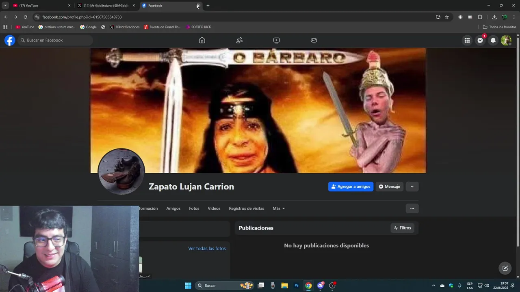Open the Facebook Watch video icon
Viewport: 520px width, 292px height.
tap(277, 40)
